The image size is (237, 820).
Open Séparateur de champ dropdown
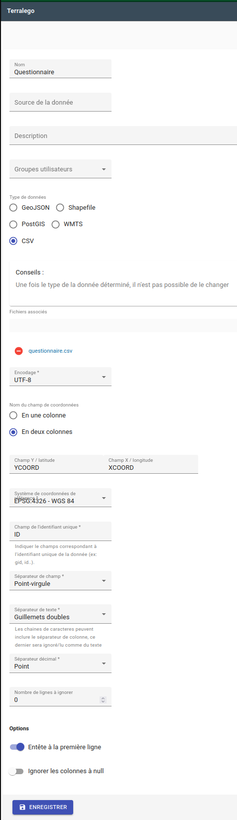tap(60, 580)
